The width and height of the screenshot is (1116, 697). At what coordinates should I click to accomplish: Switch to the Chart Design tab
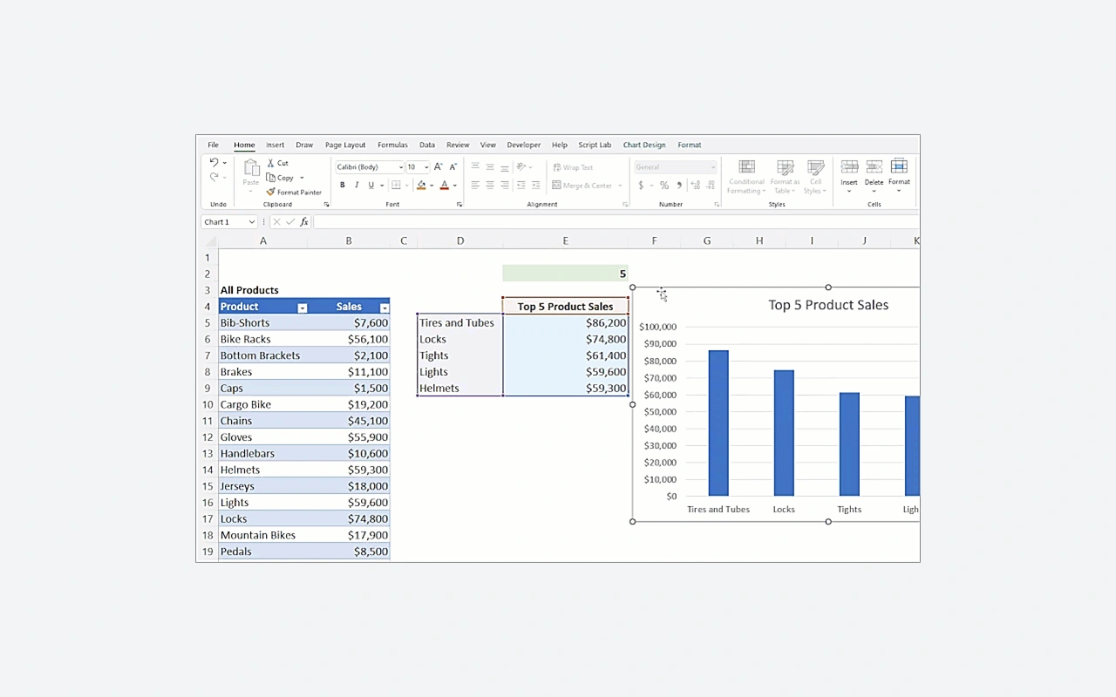click(x=644, y=145)
